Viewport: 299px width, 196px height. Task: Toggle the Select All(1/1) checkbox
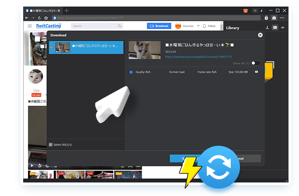pyautogui.click(x=51, y=144)
